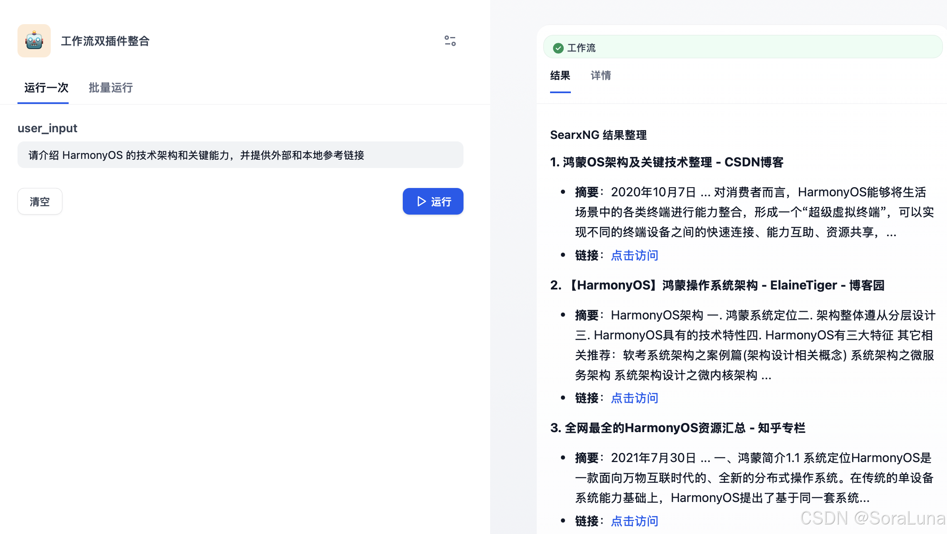Click heading 全网最全的HarmonyOS资源汇总
The height and width of the screenshot is (534, 947).
pos(677,428)
